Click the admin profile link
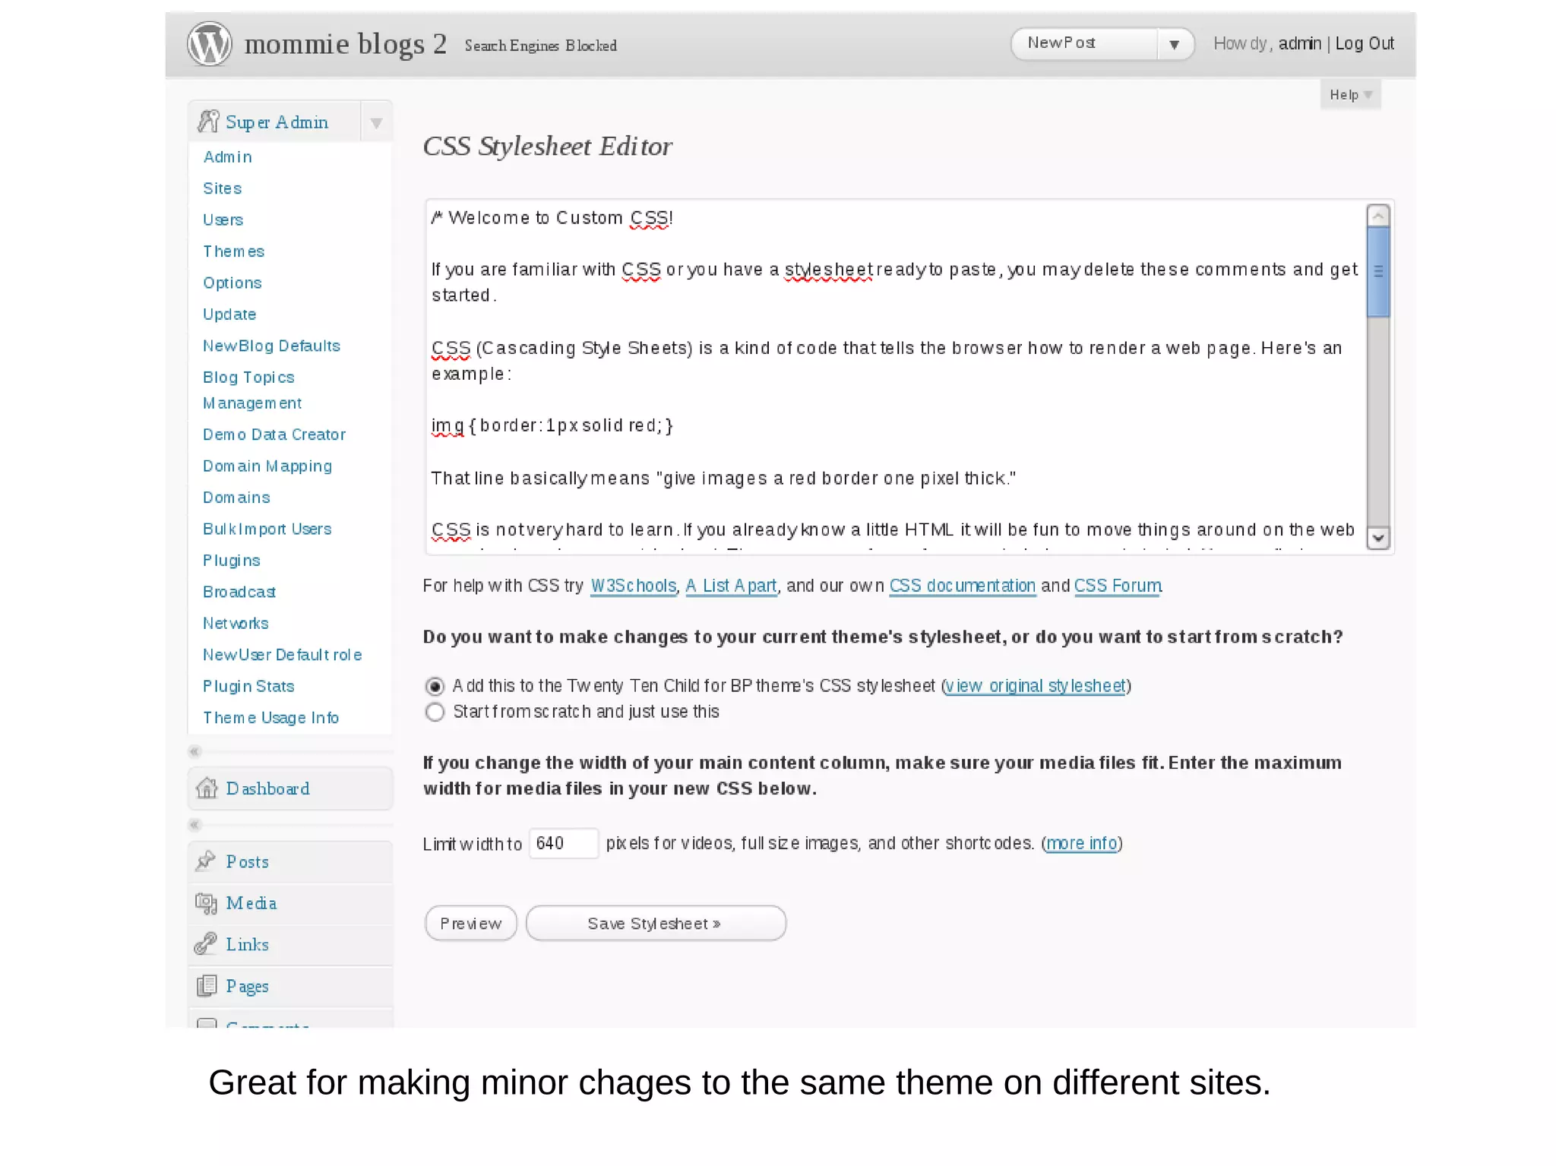The image size is (1556, 1166). pyautogui.click(x=1299, y=43)
